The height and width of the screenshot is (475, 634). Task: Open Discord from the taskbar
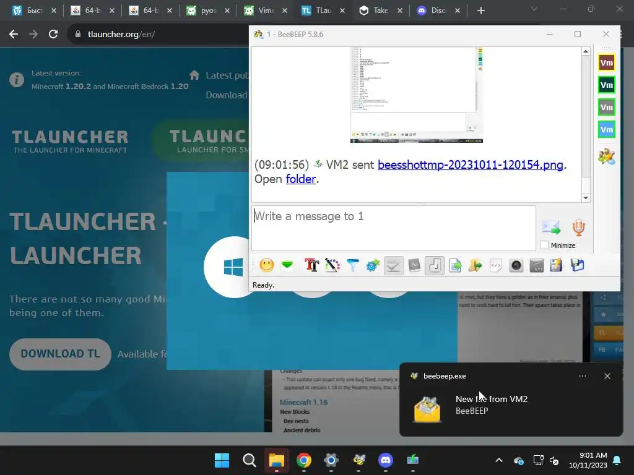385,460
